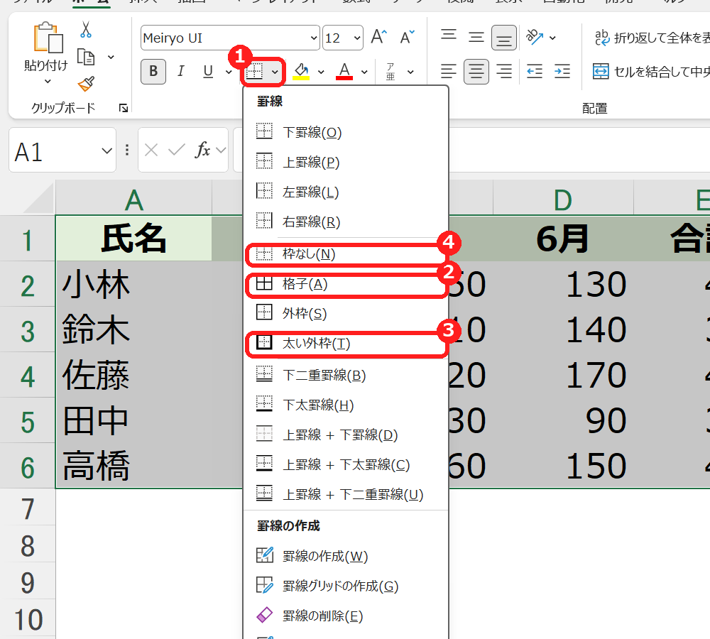Toggle Bold formatting button
The image size is (710, 639).
tap(153, 72)
